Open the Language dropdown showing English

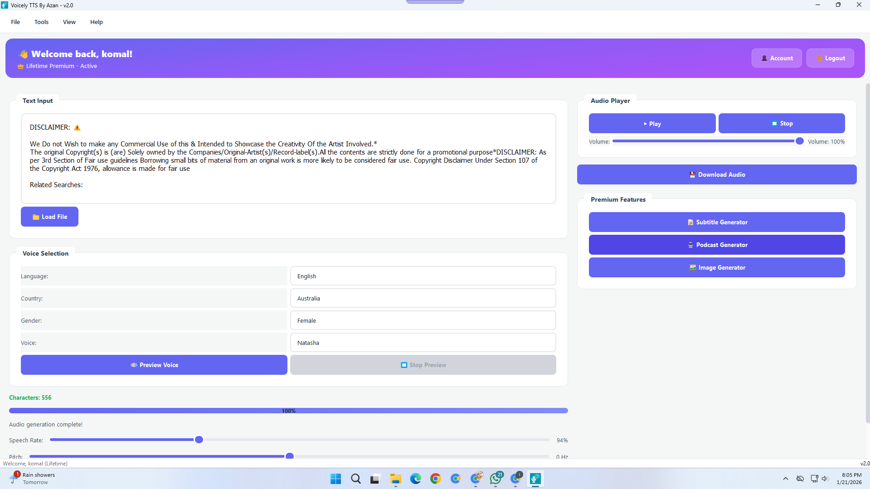(x=423, y=276)
